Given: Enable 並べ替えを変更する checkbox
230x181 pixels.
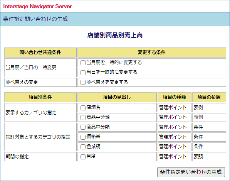Looking at the screenshot, I should [83, 83].
